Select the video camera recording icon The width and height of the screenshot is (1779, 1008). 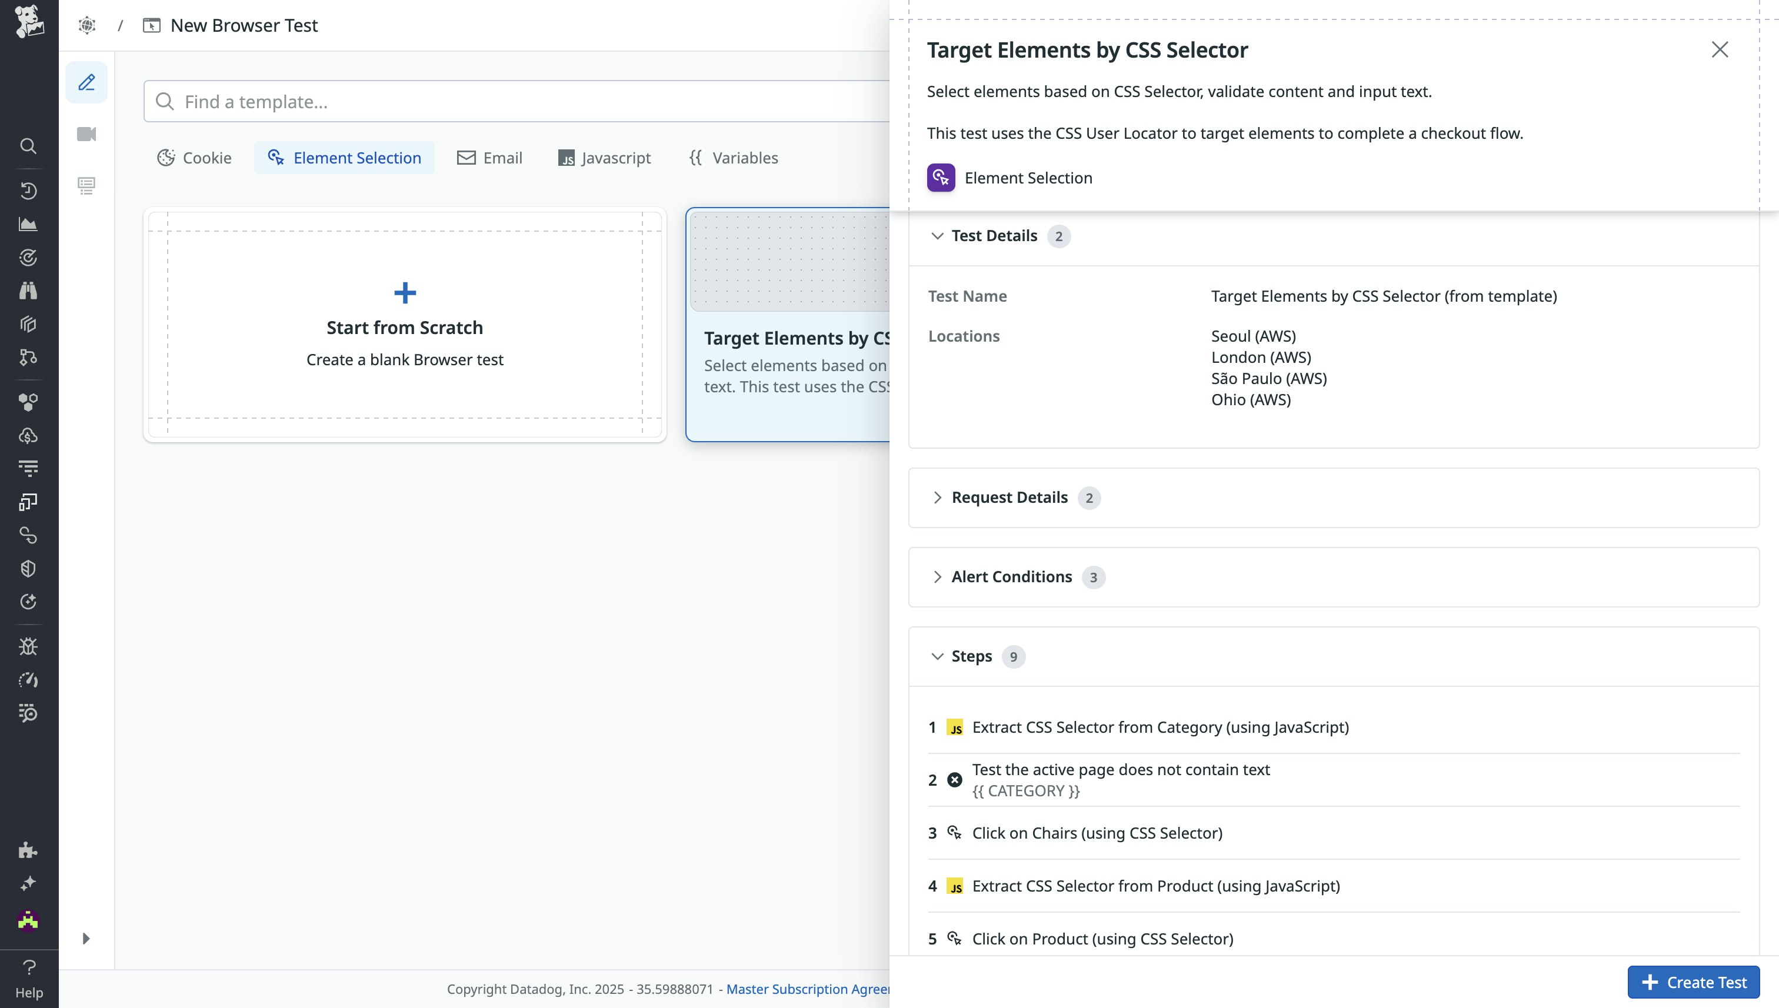(86, 134)
